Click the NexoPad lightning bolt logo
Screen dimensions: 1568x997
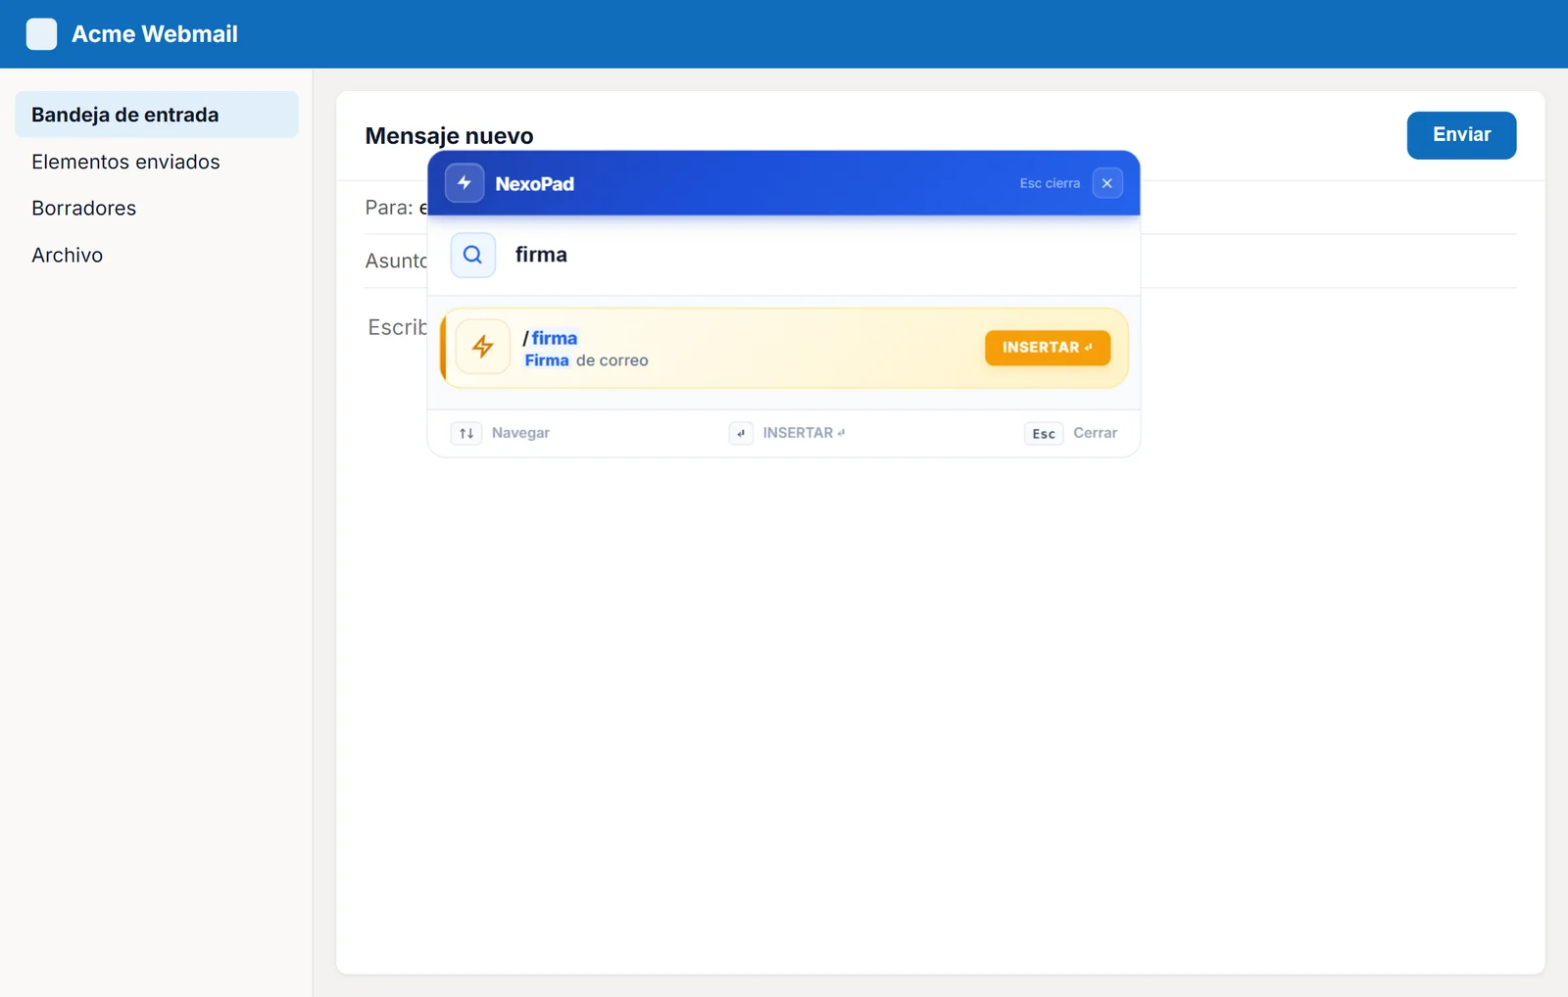click(x=465, y=183)
